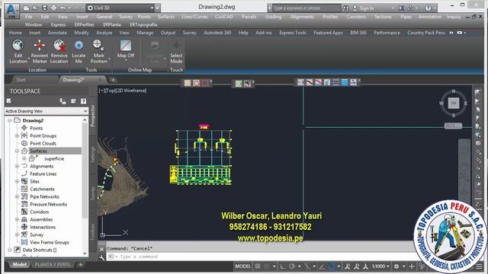Open the Settings vertical toolspace tab
488x274 pixels.
point(93,154)
